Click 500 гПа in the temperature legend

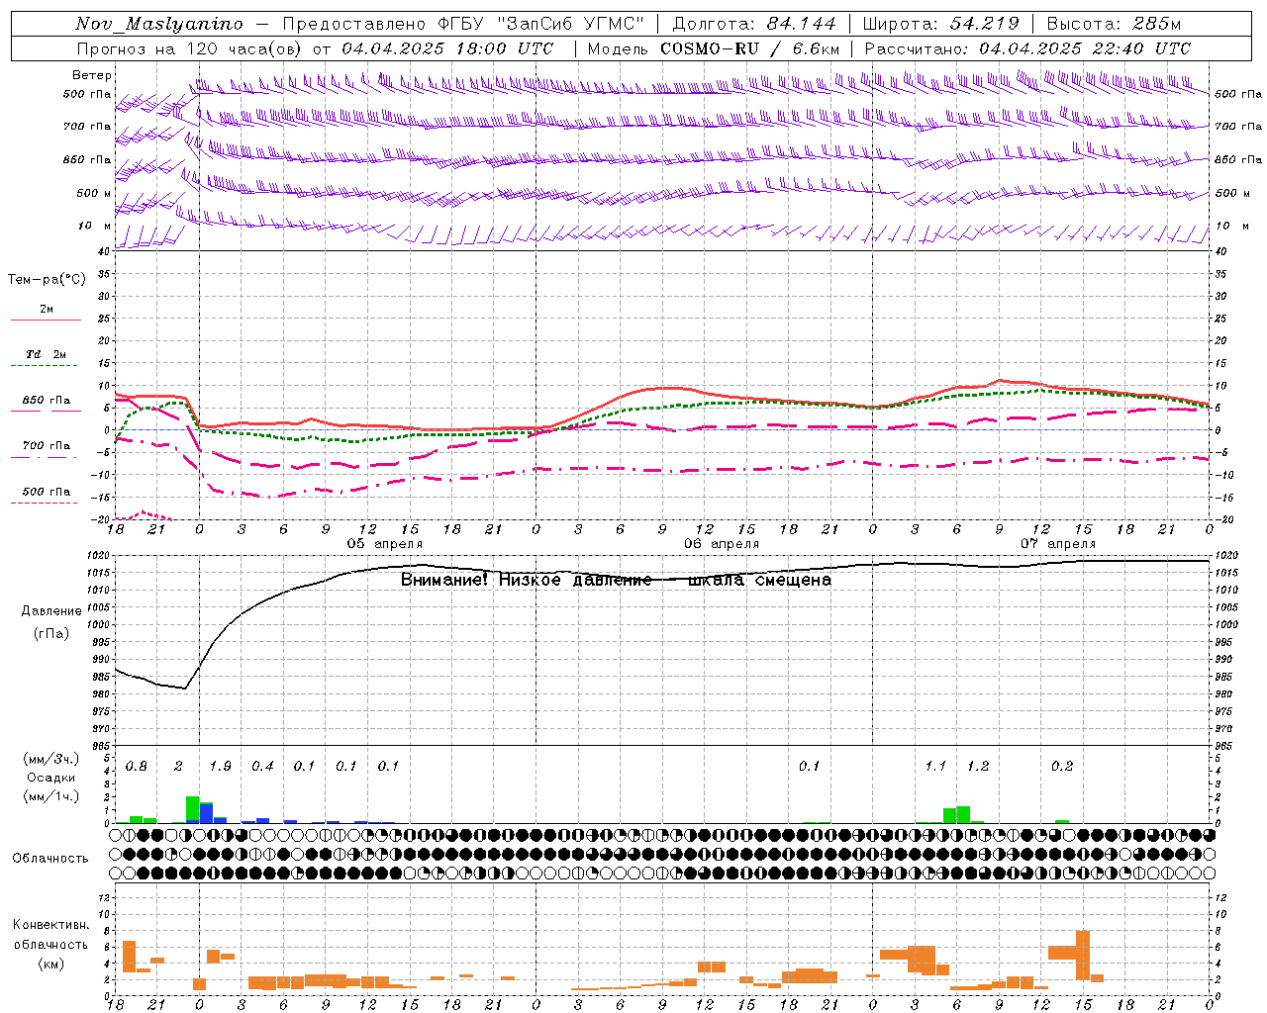47,492
